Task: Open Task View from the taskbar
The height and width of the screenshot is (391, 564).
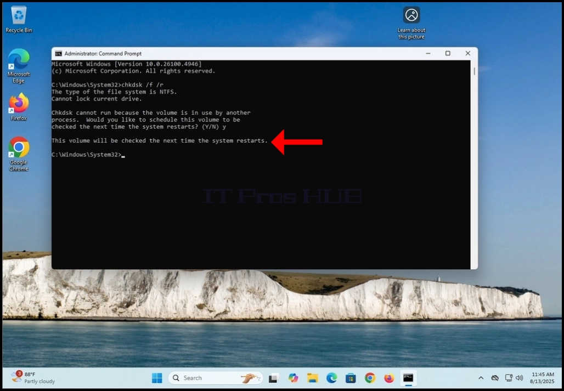Action: coord(274,378)
